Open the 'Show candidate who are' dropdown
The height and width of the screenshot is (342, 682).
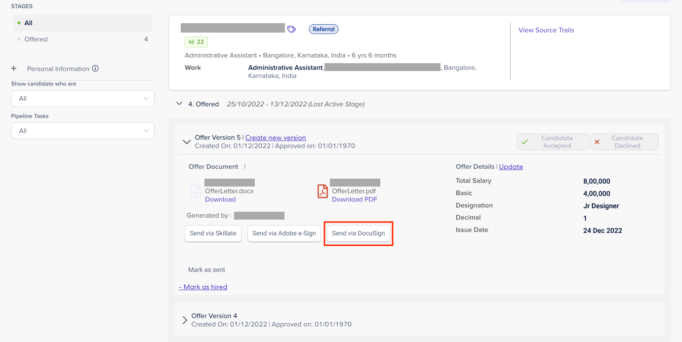(x=82, y=98)
